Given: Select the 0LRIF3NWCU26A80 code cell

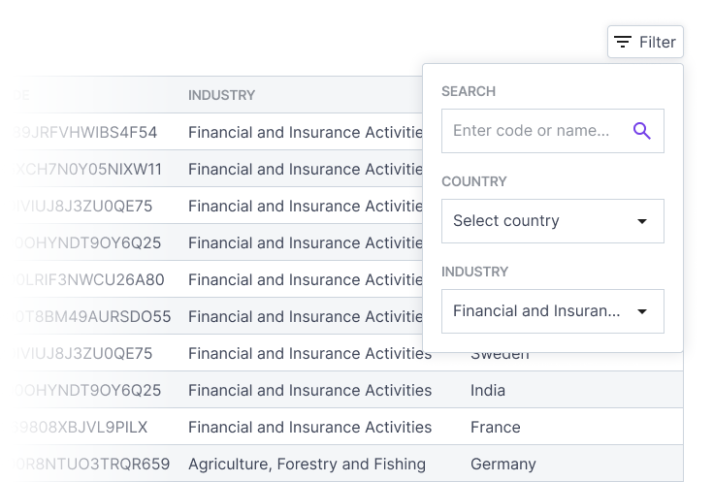Looking at the screenshot, I should click(88, 279).
